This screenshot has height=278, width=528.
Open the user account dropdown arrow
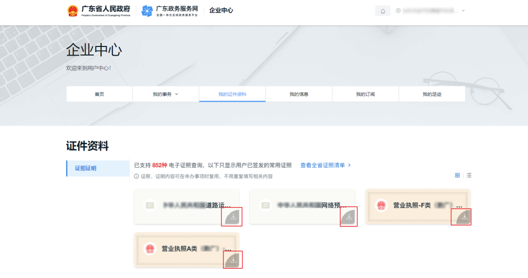(463, 11)
